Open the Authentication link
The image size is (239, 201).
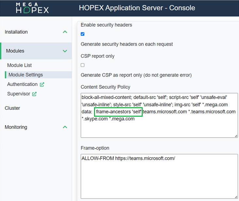click(x=22, y=84)
